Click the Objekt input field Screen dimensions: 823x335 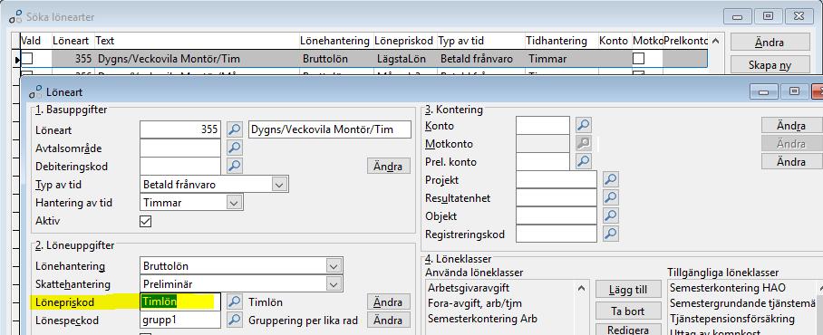point(557,215)
